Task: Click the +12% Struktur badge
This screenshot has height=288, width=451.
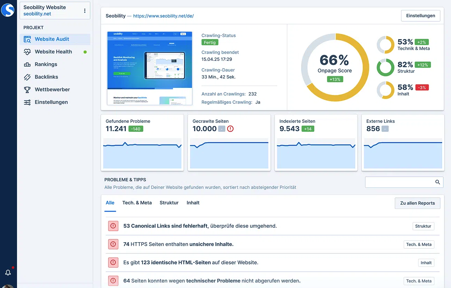Action: (x=423, y=65)
